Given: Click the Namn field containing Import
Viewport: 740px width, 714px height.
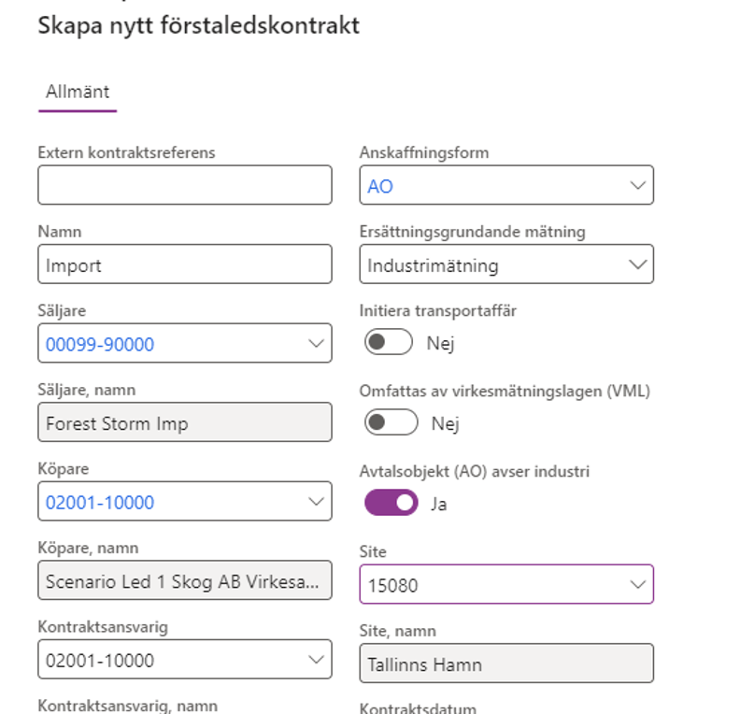Looking at the screenshot, I should [x=184, y=264].
